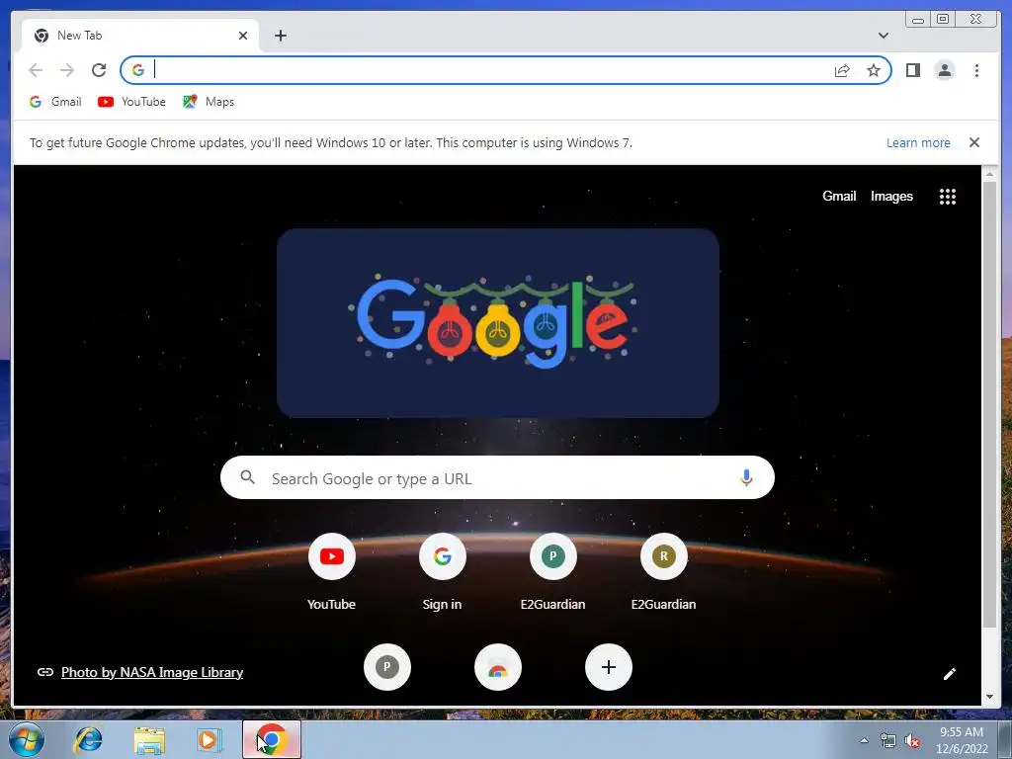Open the Windows Start button
This screenshot has width=1012, height=759.
click(27, 739)
